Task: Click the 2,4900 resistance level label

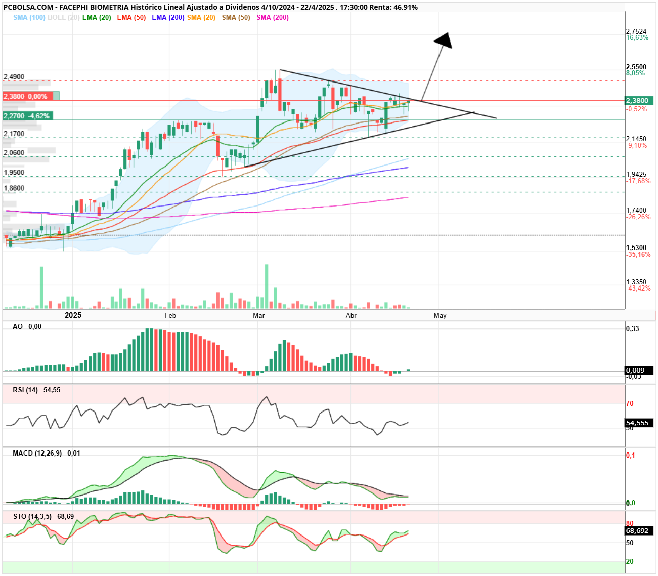Action: tap(14, 77)
